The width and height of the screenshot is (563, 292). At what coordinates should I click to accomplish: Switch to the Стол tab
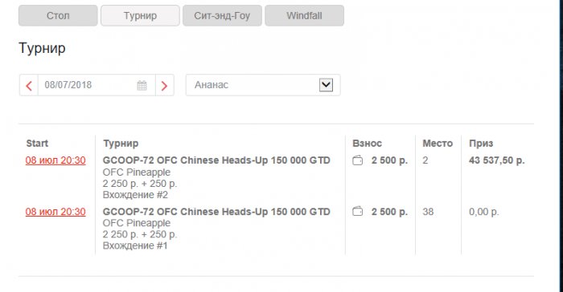58,15
